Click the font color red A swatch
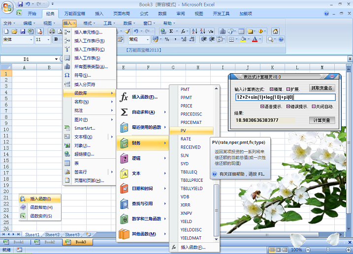 tap(255, 39)
